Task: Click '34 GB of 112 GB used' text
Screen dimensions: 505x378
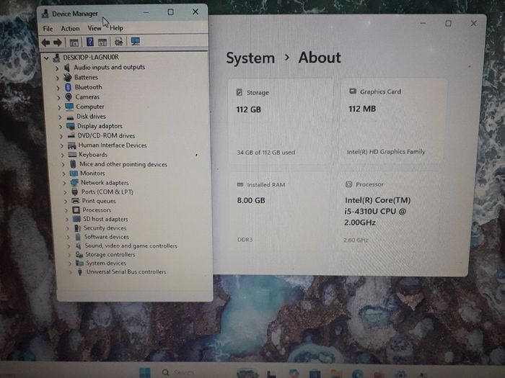Action: coord(266,153)
